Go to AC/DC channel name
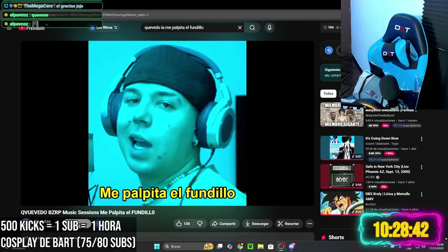This screenshot has height=252, width=448. (370, 177)
